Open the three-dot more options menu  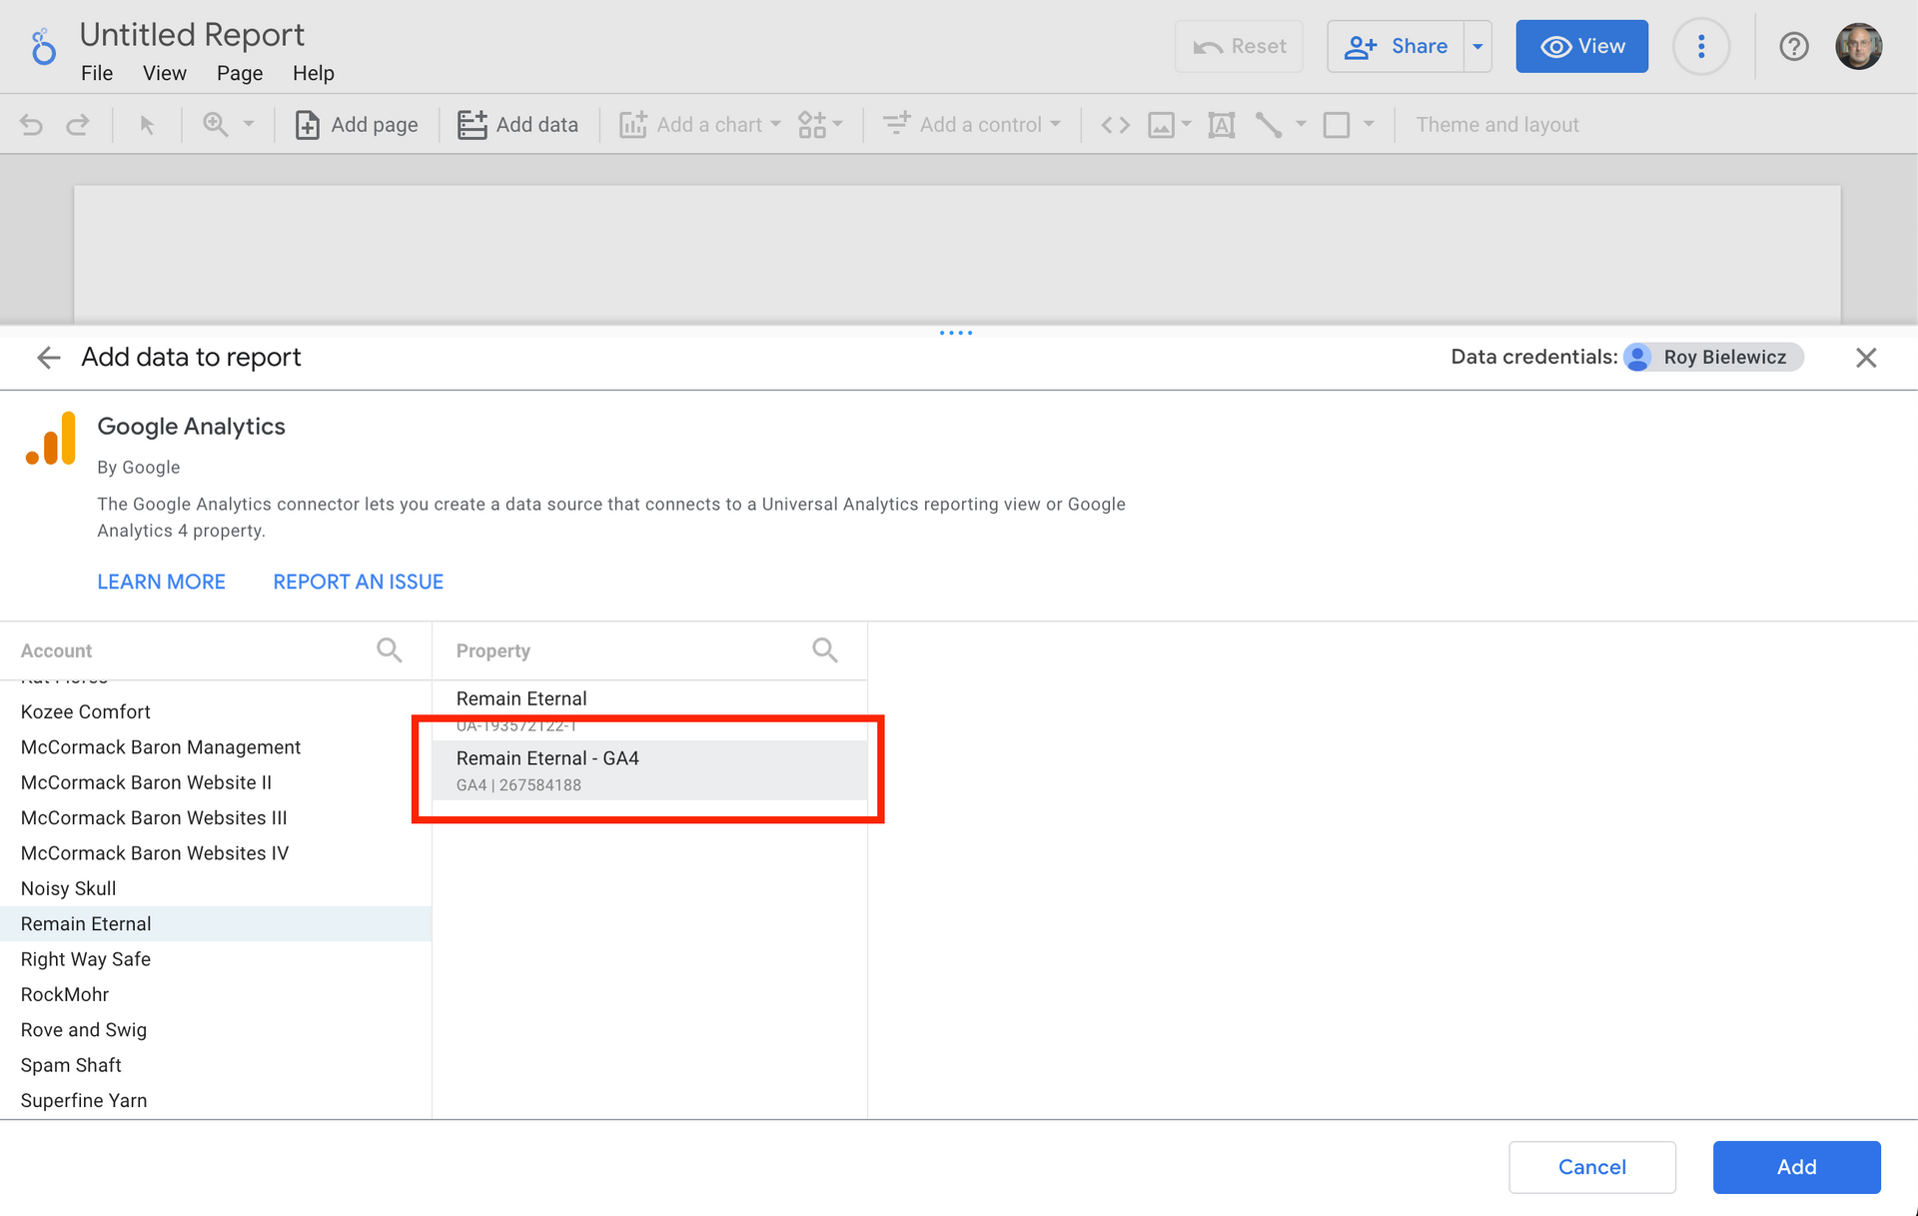pos(1701,46)
